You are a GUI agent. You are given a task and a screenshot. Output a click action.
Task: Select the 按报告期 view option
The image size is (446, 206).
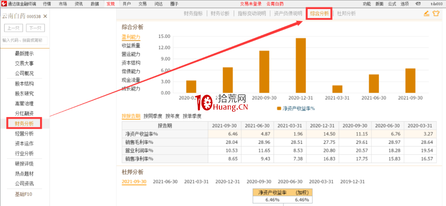point(131,116)
